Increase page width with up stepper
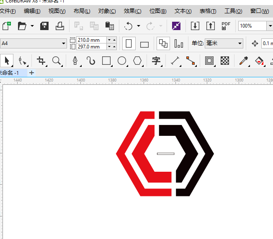Screen dimensions: 273x239 tap(114, 40)
